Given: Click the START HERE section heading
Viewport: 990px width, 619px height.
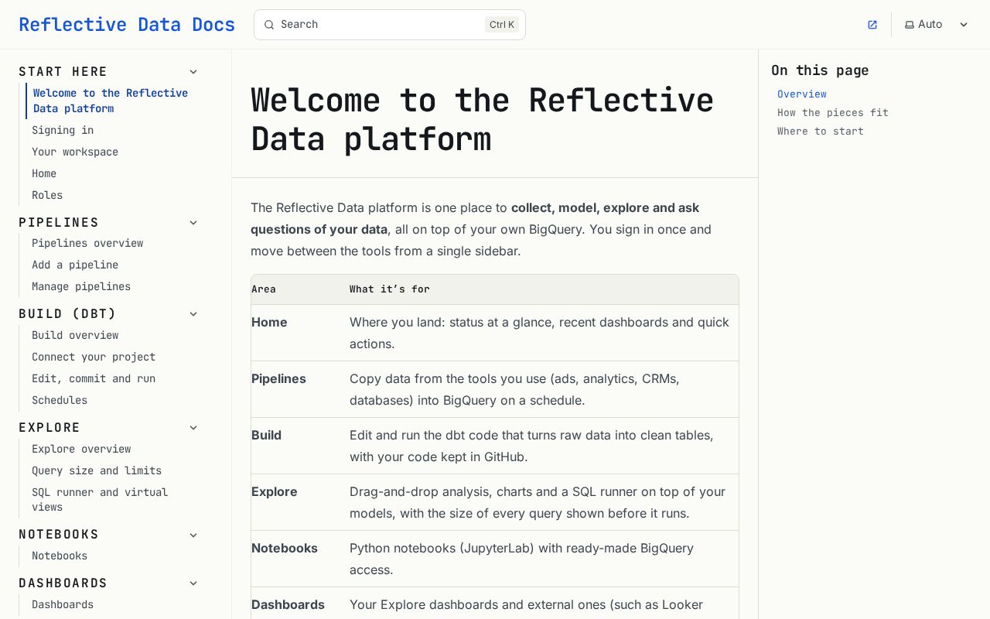Looking at the screenshot, I should coord(63,72).
